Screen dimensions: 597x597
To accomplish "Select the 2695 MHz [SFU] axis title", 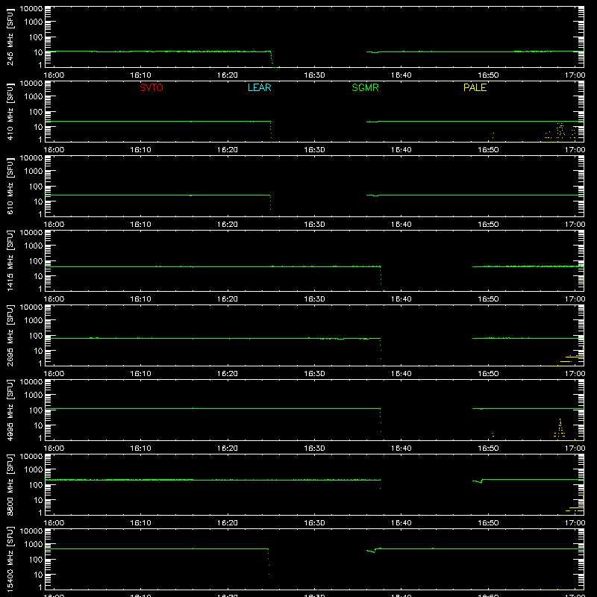I will [10, 335].
